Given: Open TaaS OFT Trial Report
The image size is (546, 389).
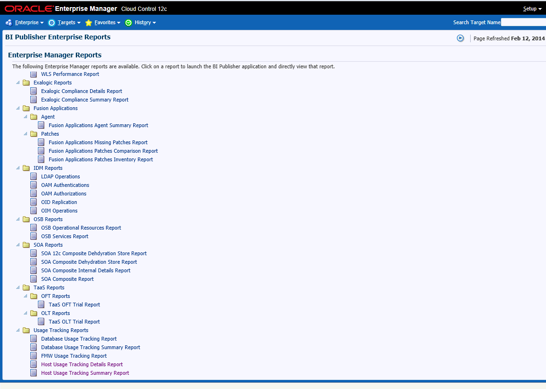Looking at the screenshot, I should [x=74, y=305].
